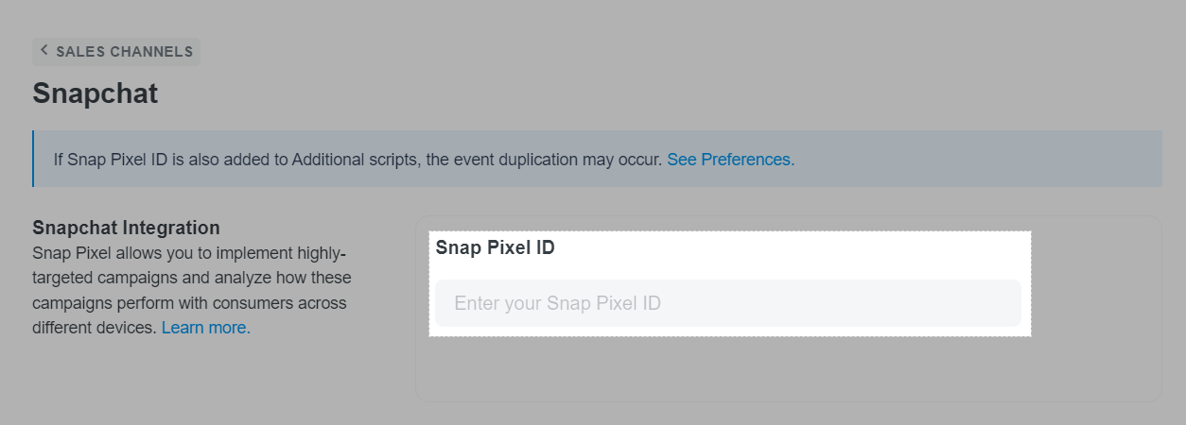Click the blue left edge of the info banner
This screenshot has height=425, width=1186.
(x=33, y=159)
